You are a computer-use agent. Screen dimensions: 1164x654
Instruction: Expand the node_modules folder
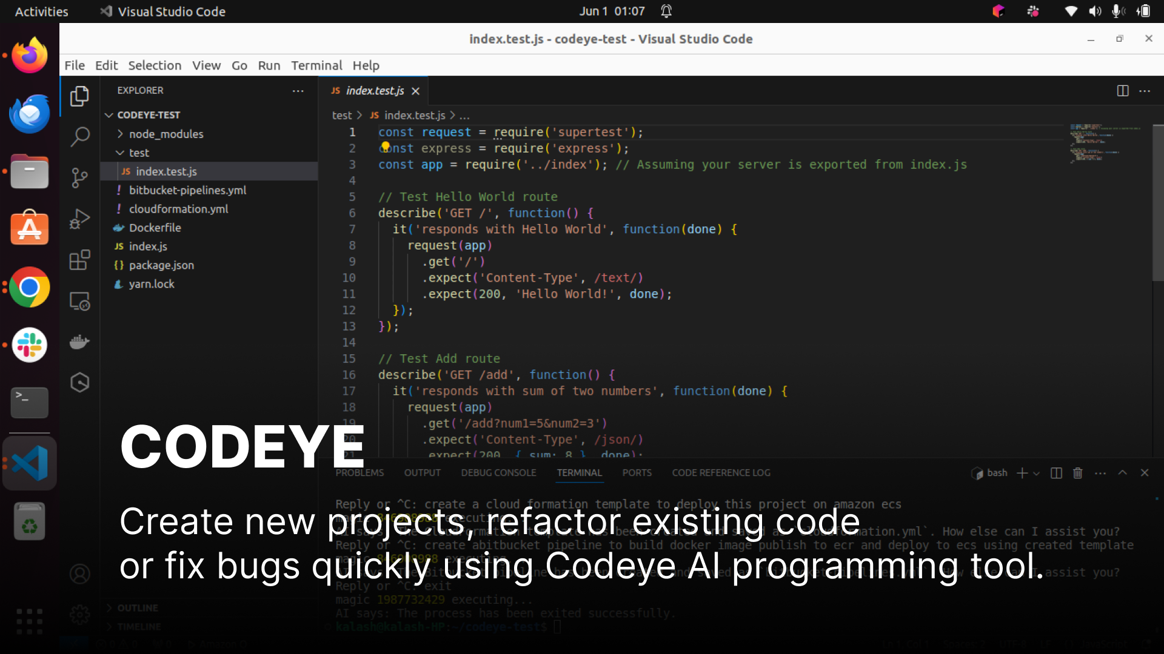point(166,134)
